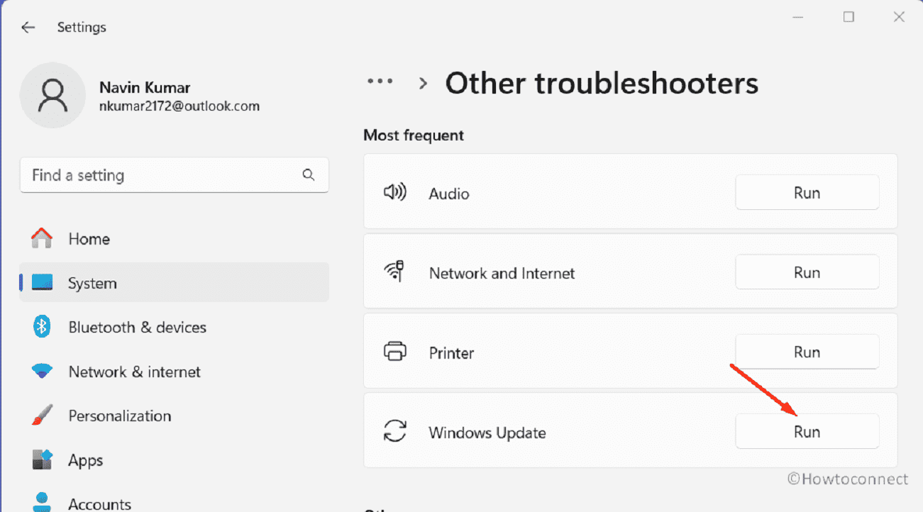Open the user profile avatar
Screen dimensions: 923x512
[52, 95]
